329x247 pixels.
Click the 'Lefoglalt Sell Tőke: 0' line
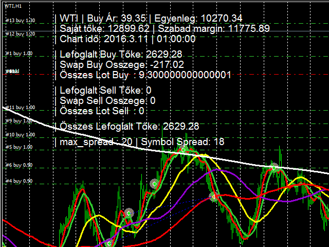(105, 91)
